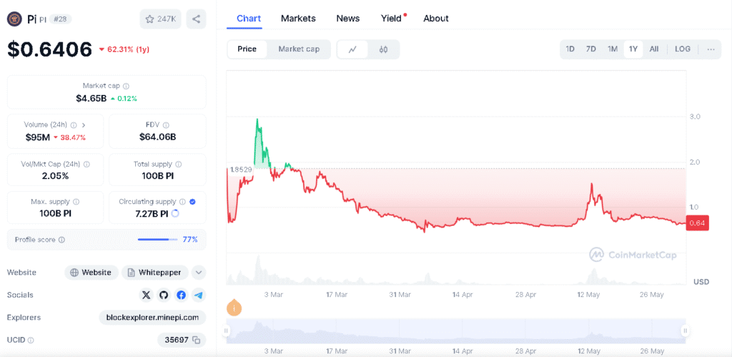732x357 pixels.
Task: Click the #28 rank badge
Action: [x=60, y=19]
